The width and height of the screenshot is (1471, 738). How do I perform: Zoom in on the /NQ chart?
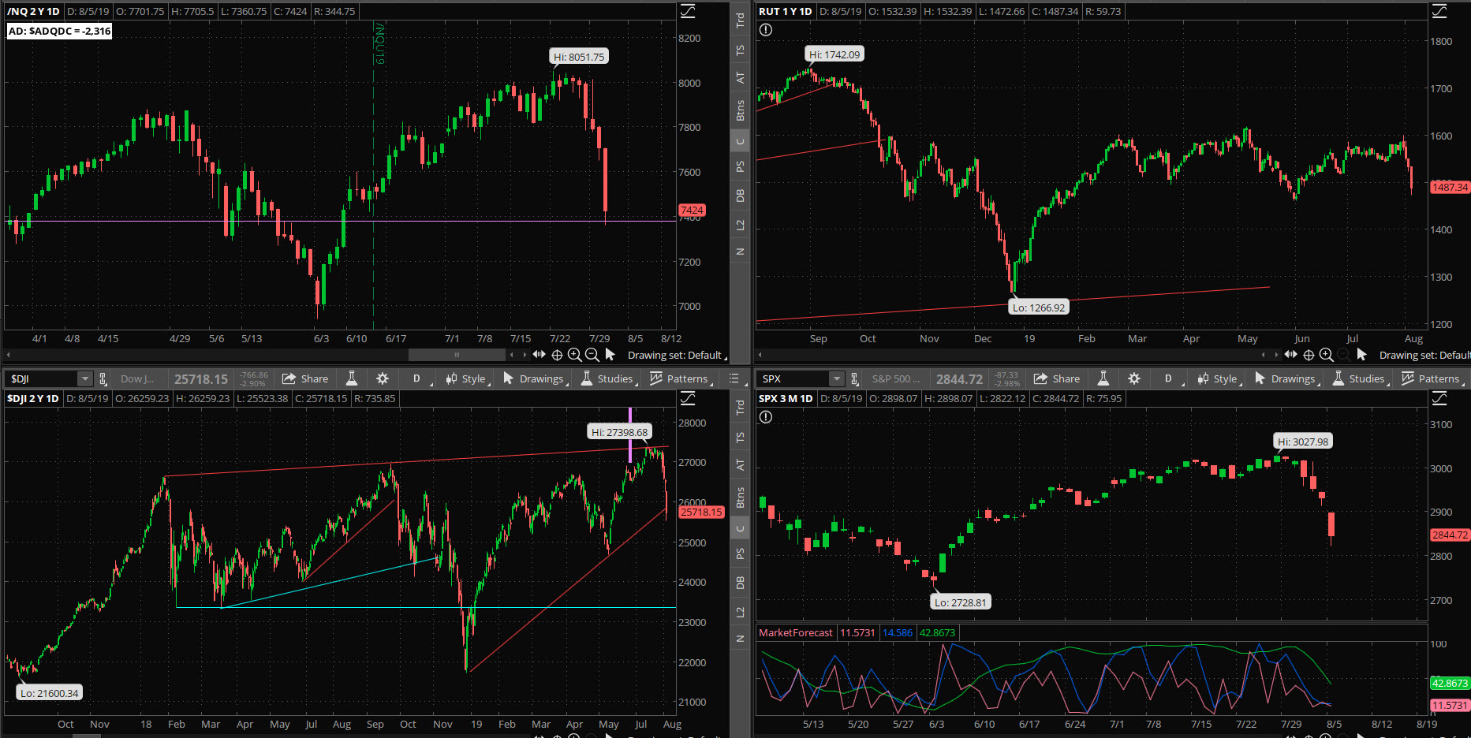pyautogui.click(x=575, y=355)
